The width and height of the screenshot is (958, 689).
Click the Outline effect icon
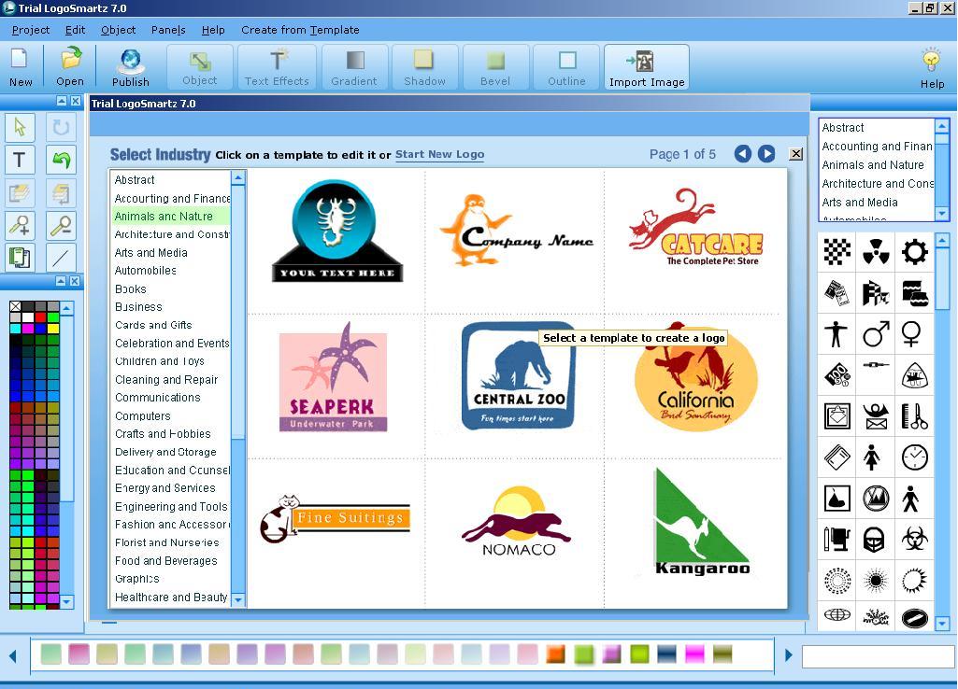coord(565,65)
